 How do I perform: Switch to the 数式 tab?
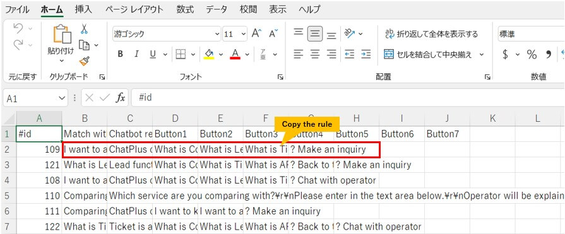tap(185, 9)
